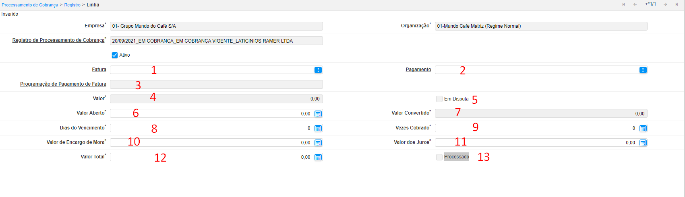
Task: Go to Processamento de Cobrança breadcrumb
Action: click(x=30, y=5)
